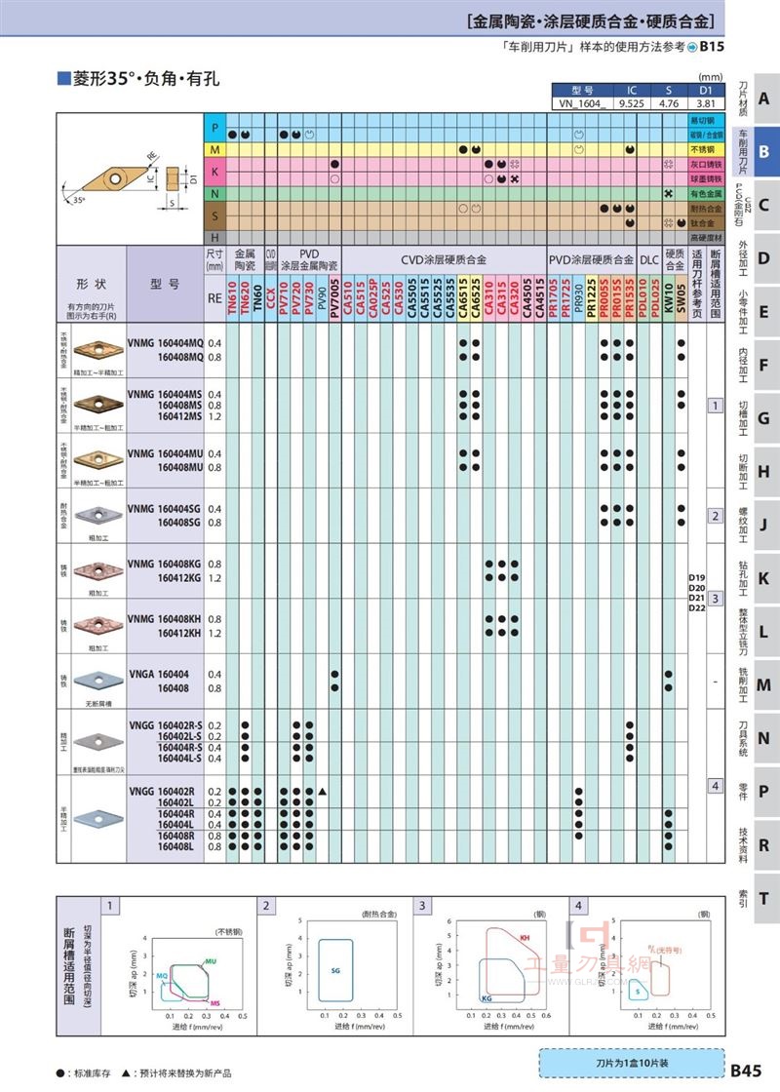Click the KW10 grade column header
780x1092 pixels.
(x=668, y=298)
